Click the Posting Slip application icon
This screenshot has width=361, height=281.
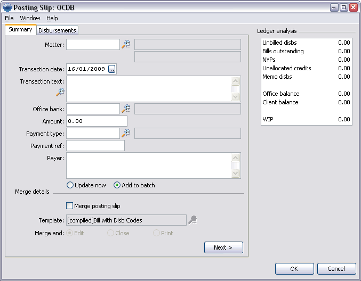pos(7,7)
